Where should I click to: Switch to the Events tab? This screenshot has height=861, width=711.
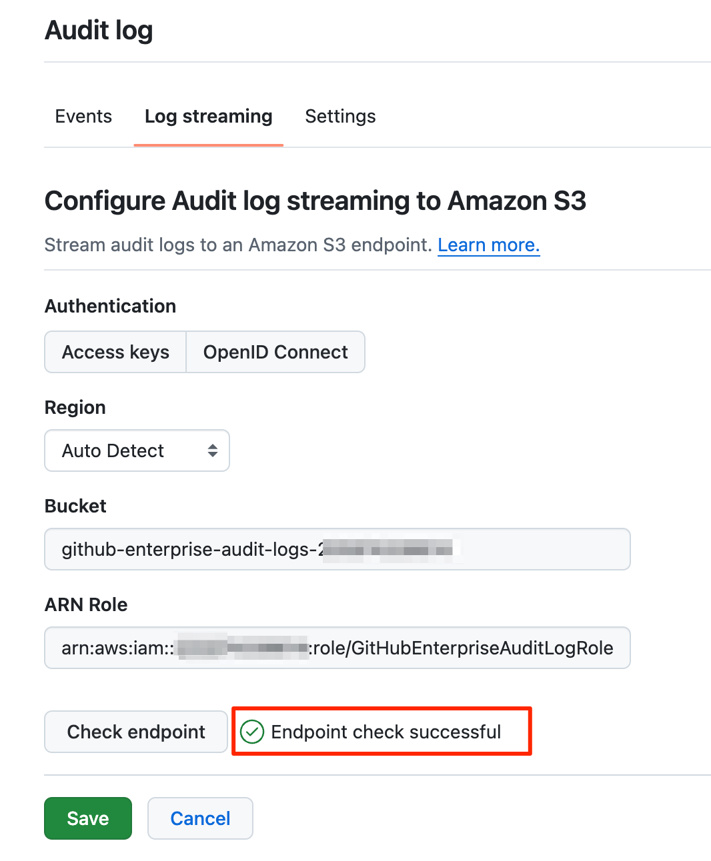click(83, 116)
